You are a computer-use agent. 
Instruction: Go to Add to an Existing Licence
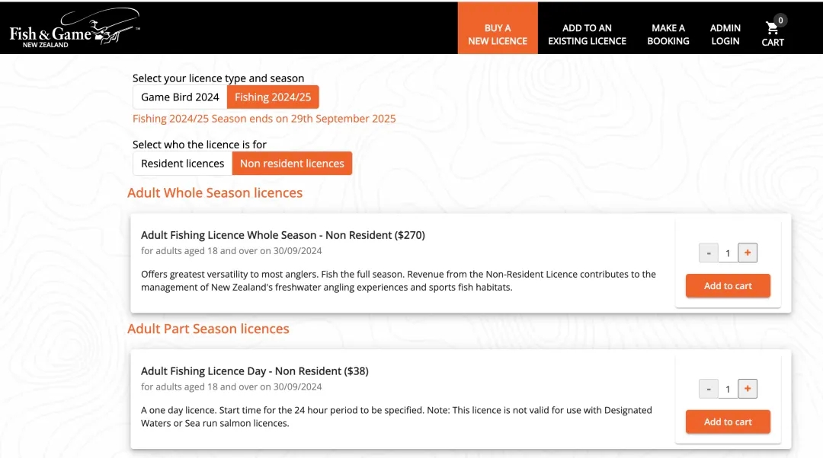(x=587, y=34)
